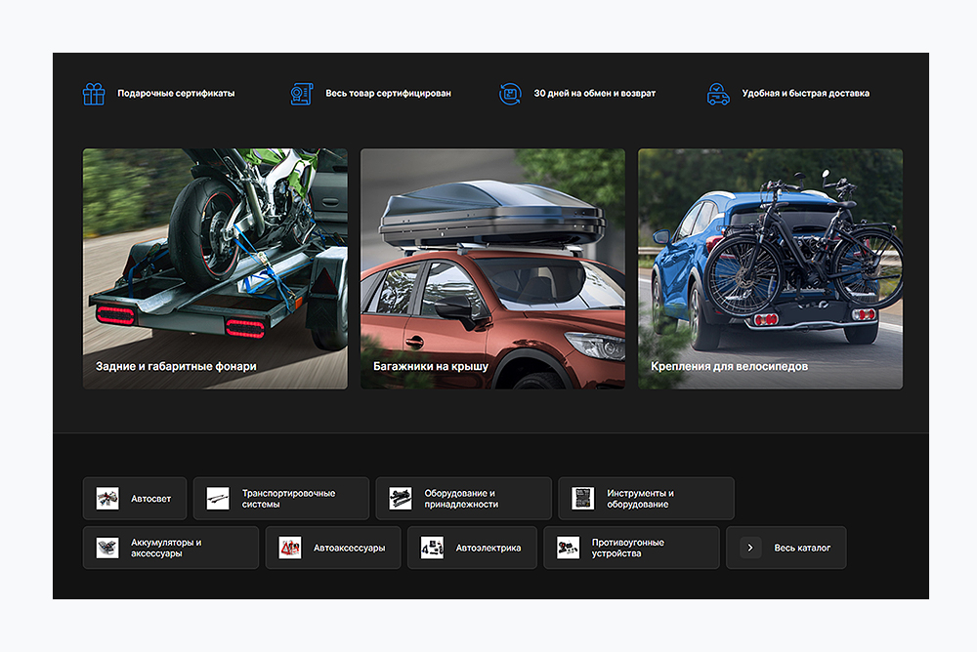Click the 30-day exchange and return icon
Screen dimensions: 977x652
[510, 94]
